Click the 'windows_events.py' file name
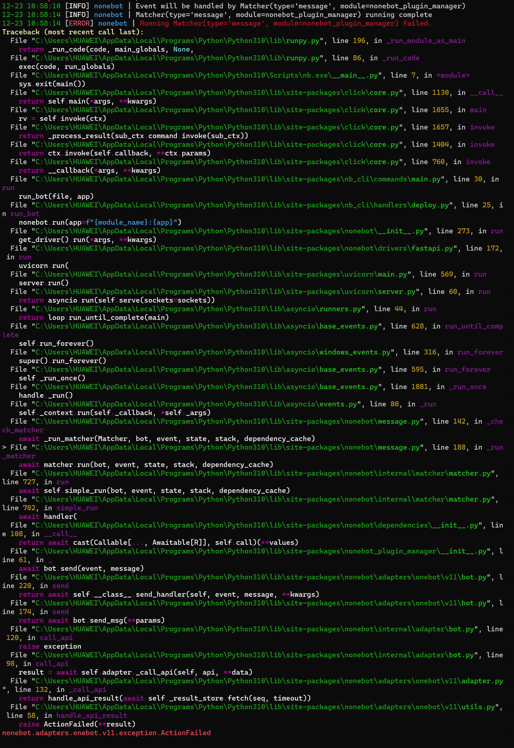Screen dimensions: 514x748 (x=355, y=352)
